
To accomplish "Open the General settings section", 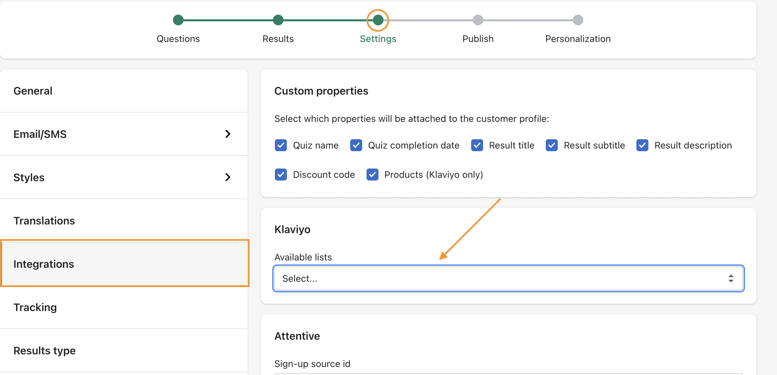I will click(33, 91).
